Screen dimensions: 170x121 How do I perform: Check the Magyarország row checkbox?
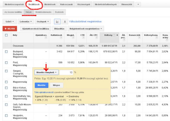tap(6, 82)
